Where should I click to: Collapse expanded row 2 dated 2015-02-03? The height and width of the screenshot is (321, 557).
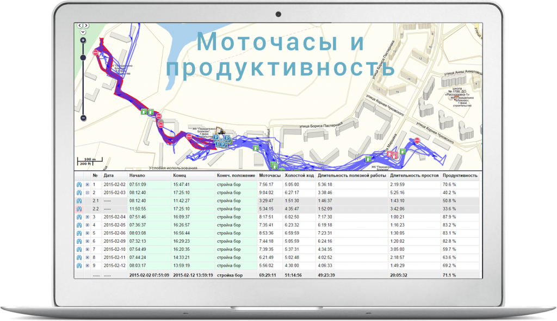88,193
